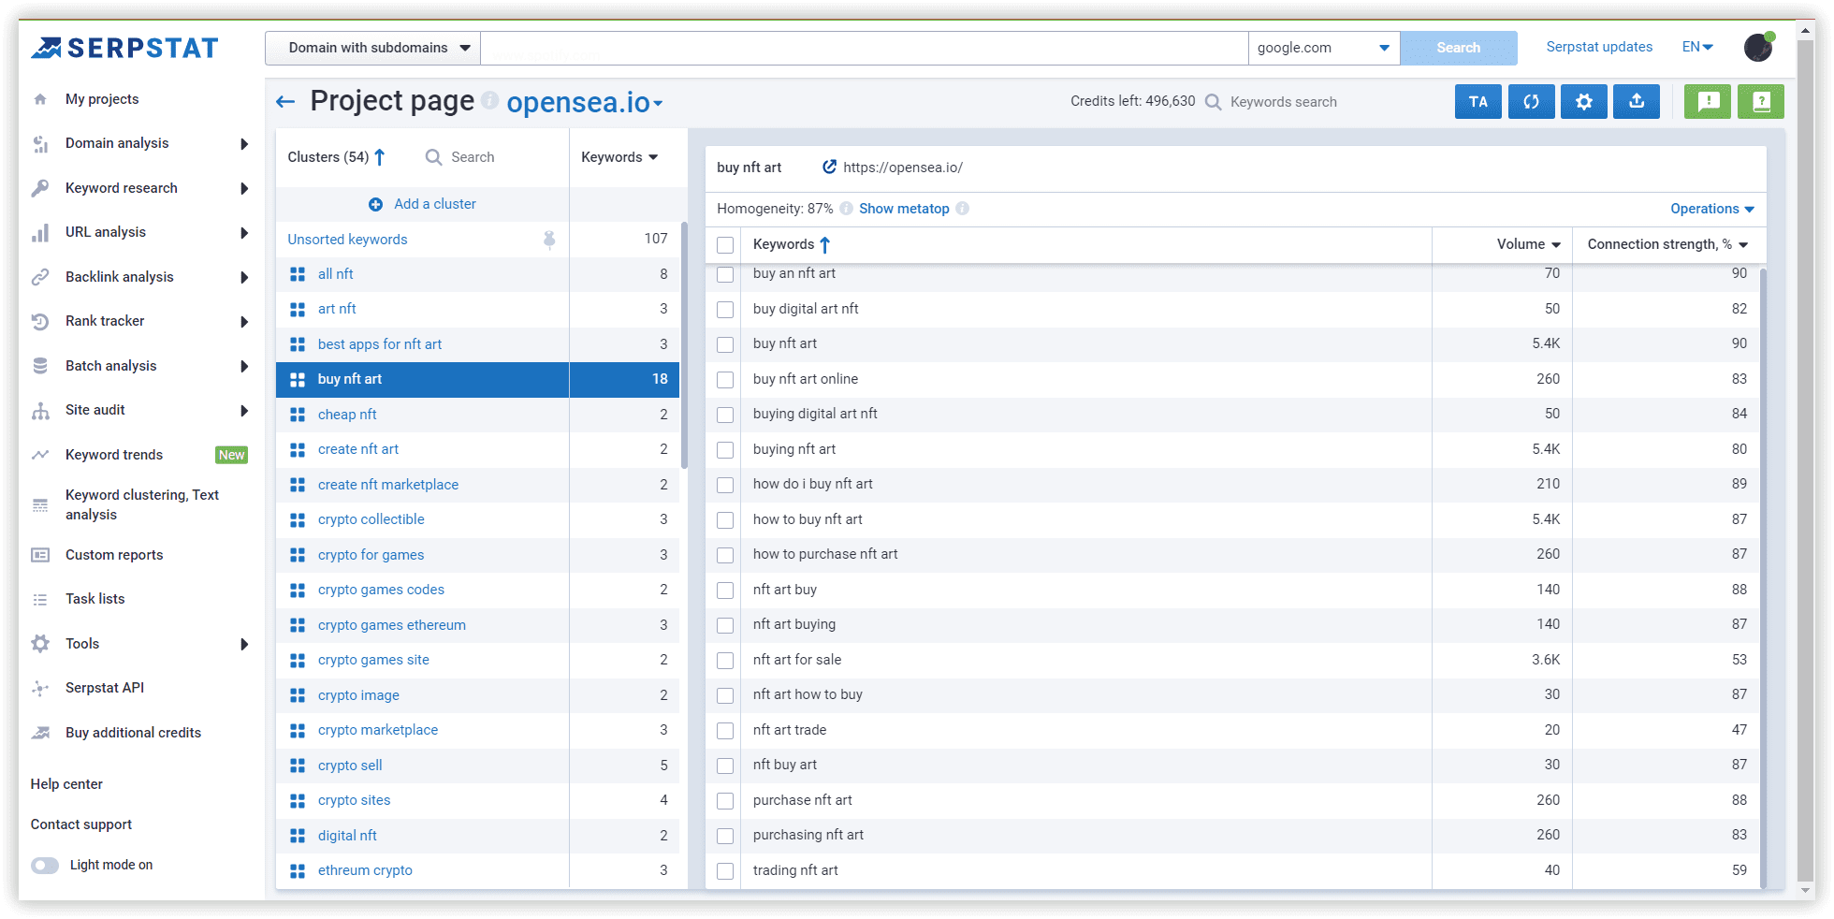Click the Show metatop link
This screenshot has width=1834, height=919.
tap(904, 209)
